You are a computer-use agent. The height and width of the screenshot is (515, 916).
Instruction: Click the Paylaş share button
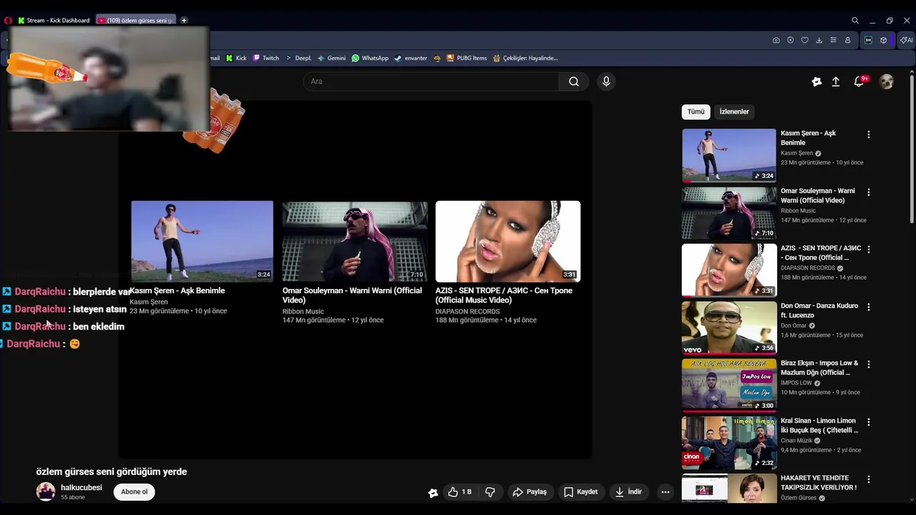pyautogui.click(x=530, y=492)
